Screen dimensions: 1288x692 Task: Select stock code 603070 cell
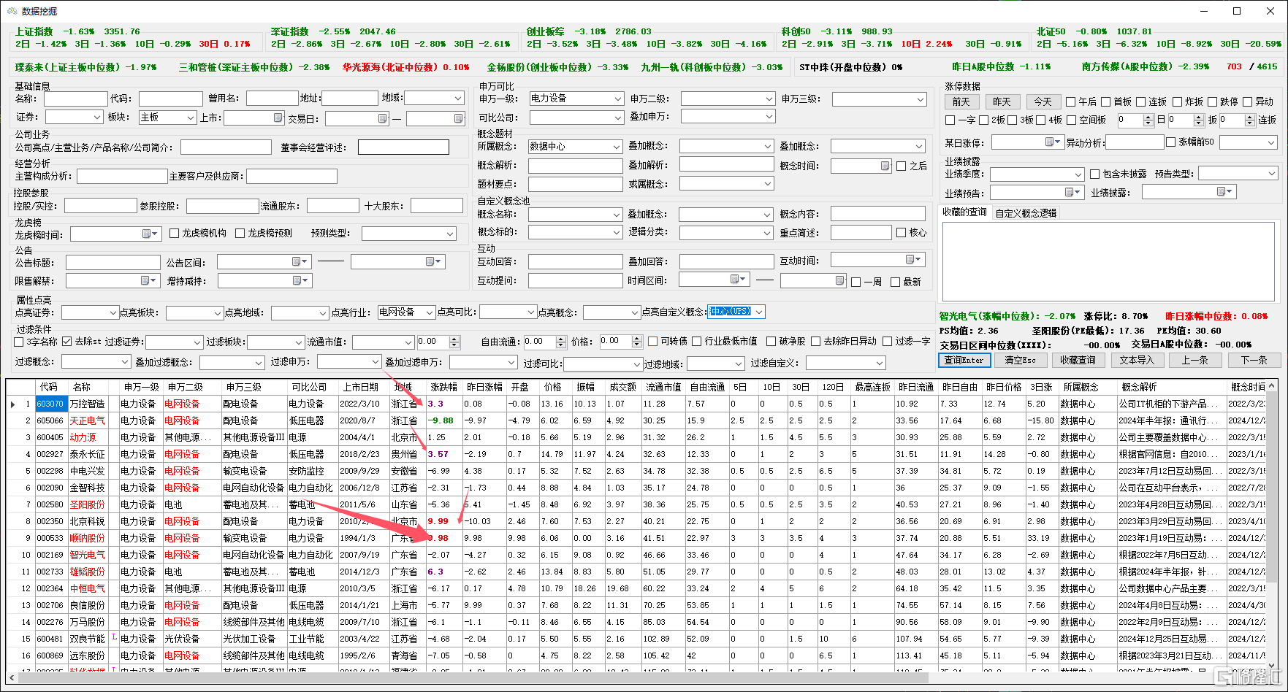coord(50,404)
